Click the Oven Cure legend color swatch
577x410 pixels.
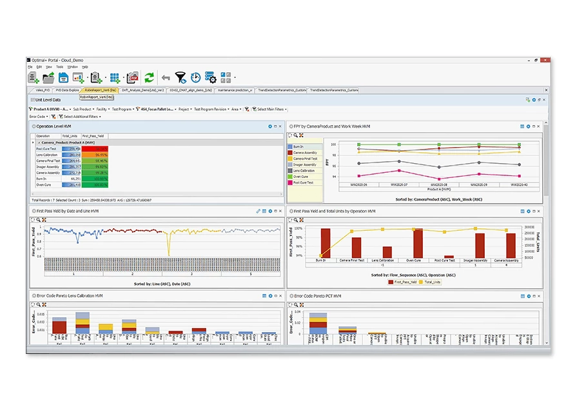pos(290,177)
